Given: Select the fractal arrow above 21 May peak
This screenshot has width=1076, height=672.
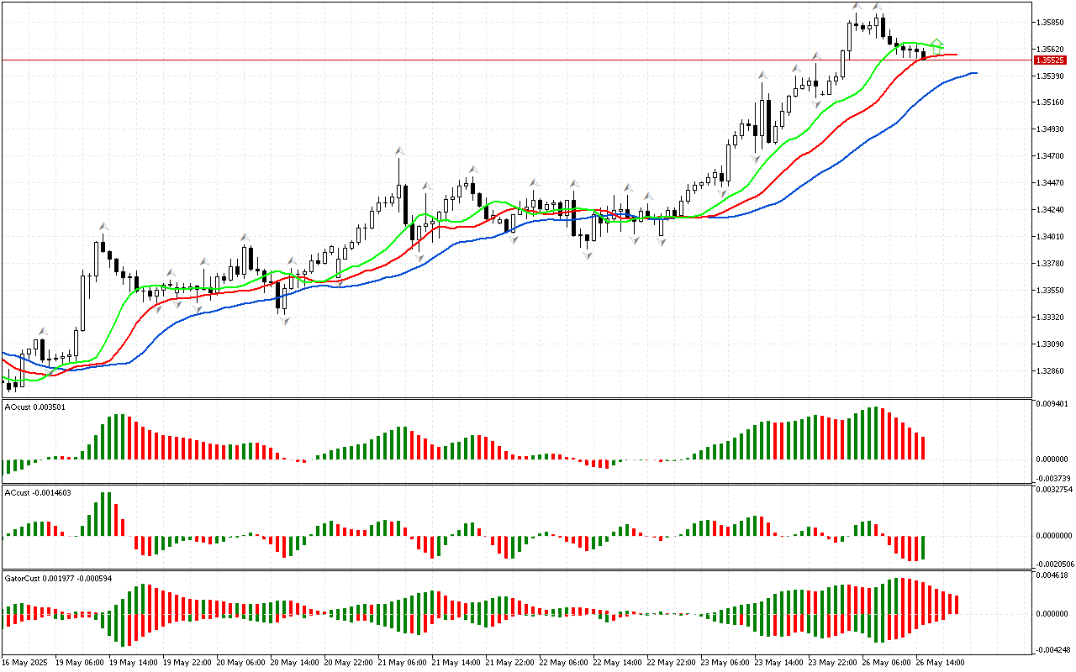Looking at the screenshot, I should pyautogui.click(x=399, y=151).
